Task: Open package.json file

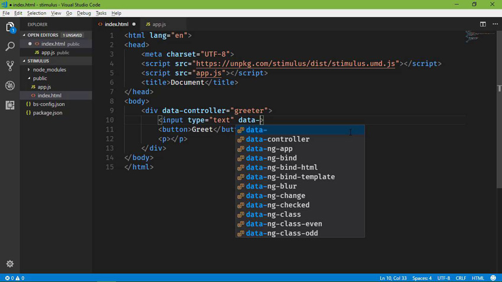Action: tap(56, 113)
